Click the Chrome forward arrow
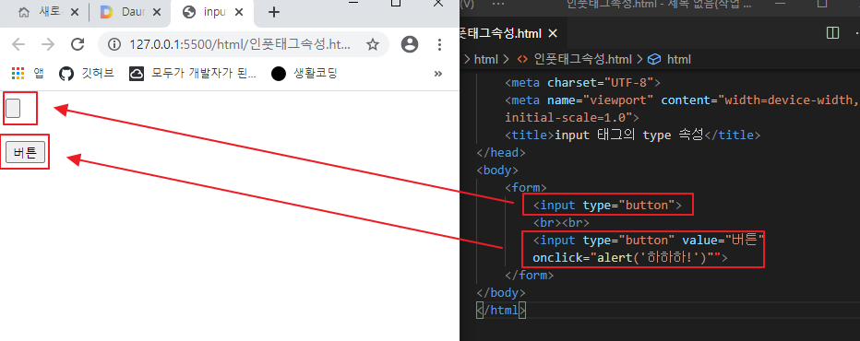860x341 pixels. (x=48, y=44)
